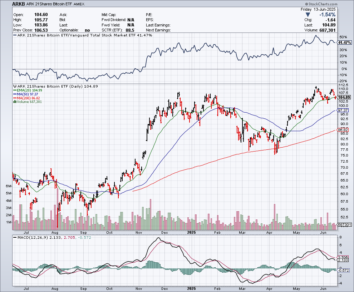
Task: Select the ARKB ticker symbol at top left
Action: pyautogui.click(x=19, y=4)
